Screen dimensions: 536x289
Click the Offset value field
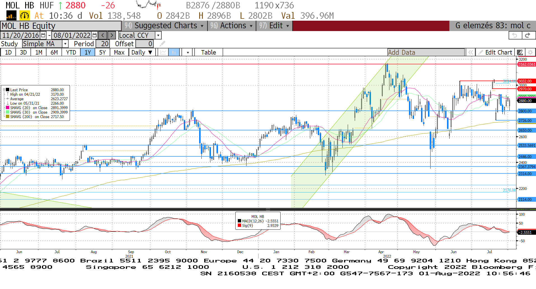tap(145, 44)
